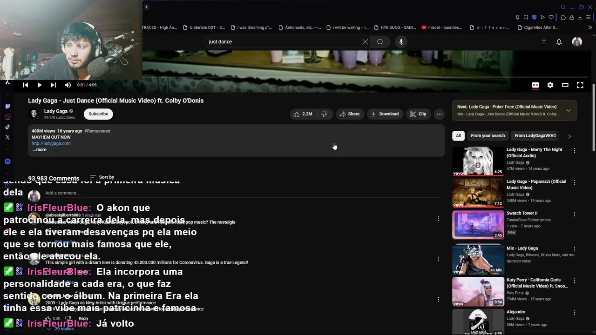Toggle closed captions on the player
Viewport: 596px width, 335px height.
pyautogui.click(x=535, y=85)
